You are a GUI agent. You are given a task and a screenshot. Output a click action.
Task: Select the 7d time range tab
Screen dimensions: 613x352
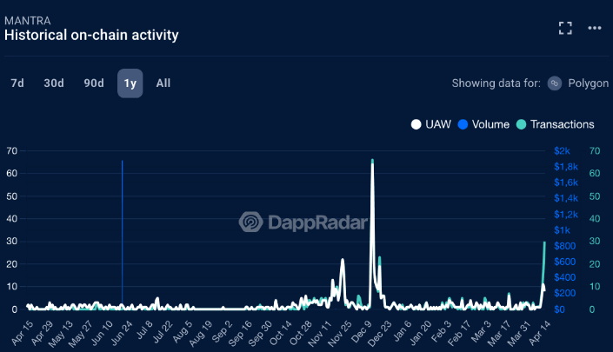pyautogui.click(x=17, y=83)
